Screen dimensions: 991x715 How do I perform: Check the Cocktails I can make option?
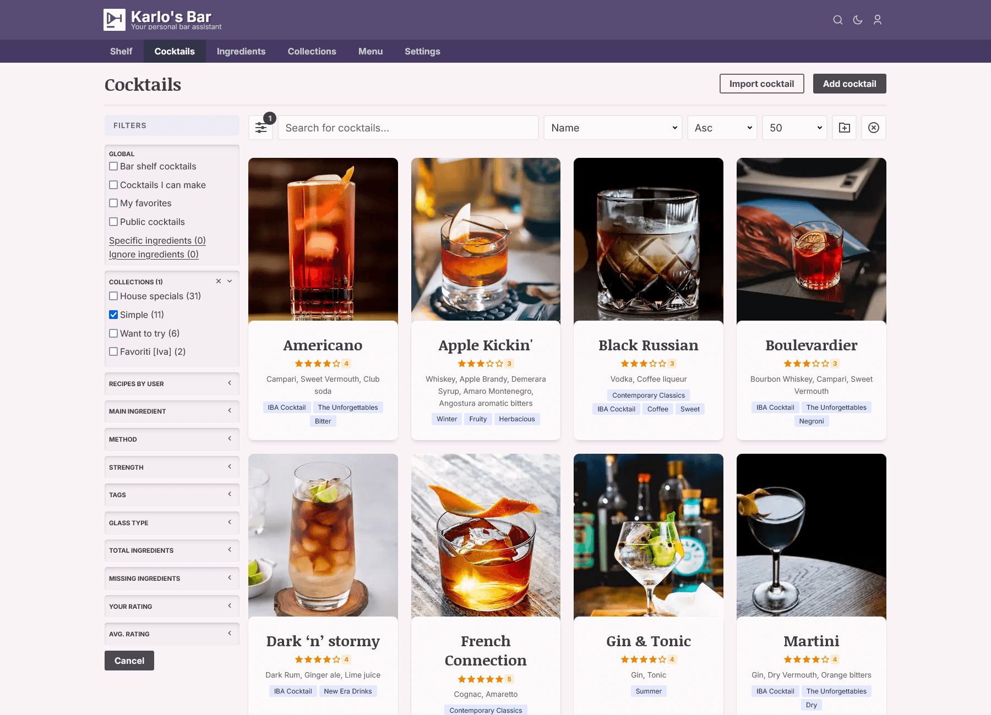point(113,185)
